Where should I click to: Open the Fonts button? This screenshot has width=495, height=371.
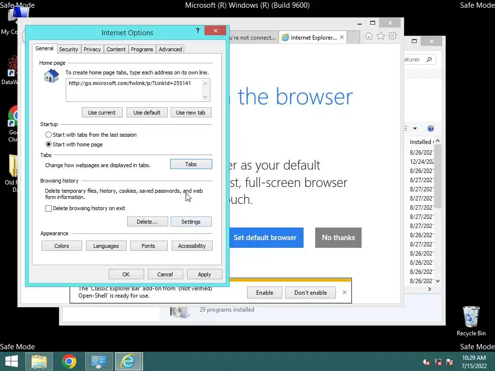148,246
